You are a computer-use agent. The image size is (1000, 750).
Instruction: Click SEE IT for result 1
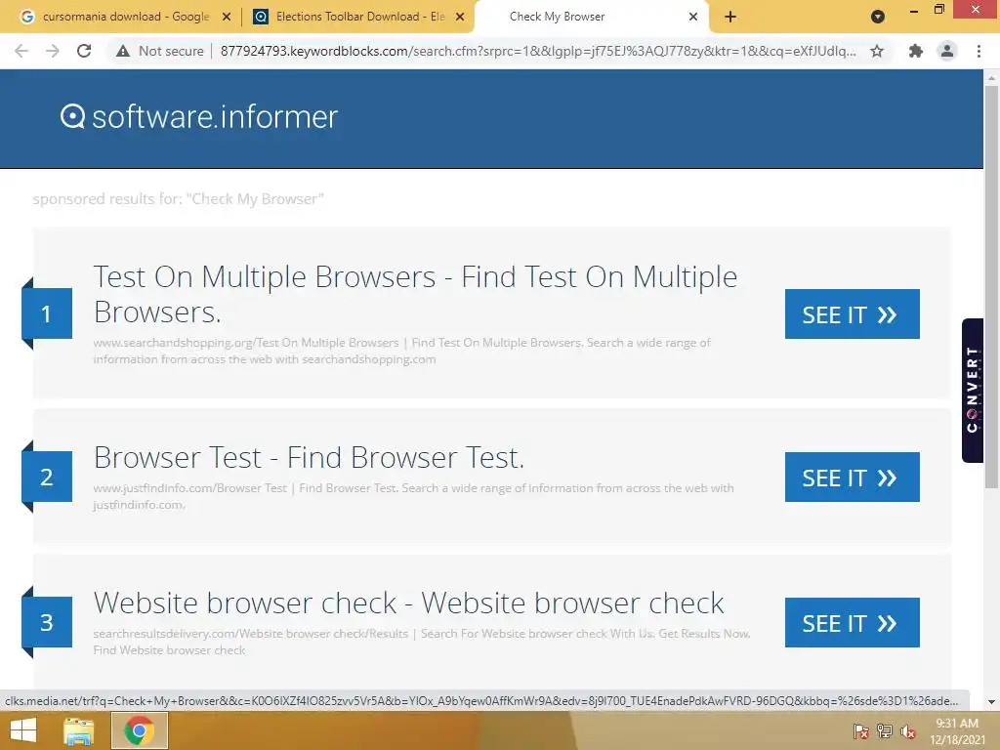852,313
